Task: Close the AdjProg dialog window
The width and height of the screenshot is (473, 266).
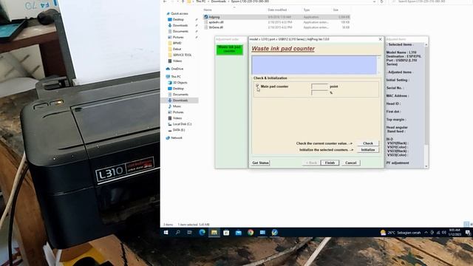Action: click(380, 39)
